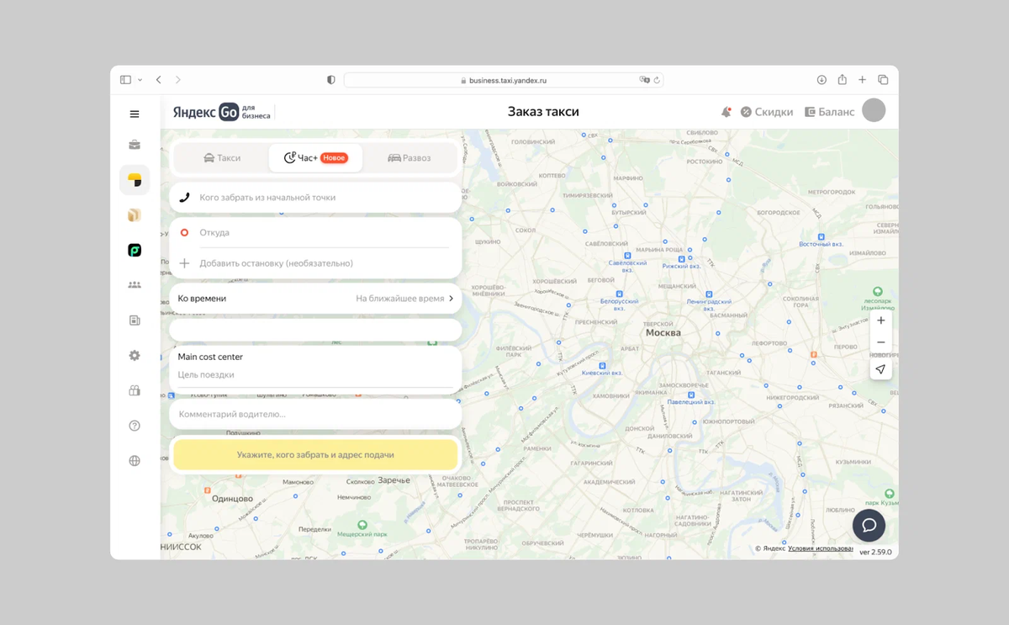1009x625 pixels.
Task: Switch to the Такси tab
Action: pos(222,158)
